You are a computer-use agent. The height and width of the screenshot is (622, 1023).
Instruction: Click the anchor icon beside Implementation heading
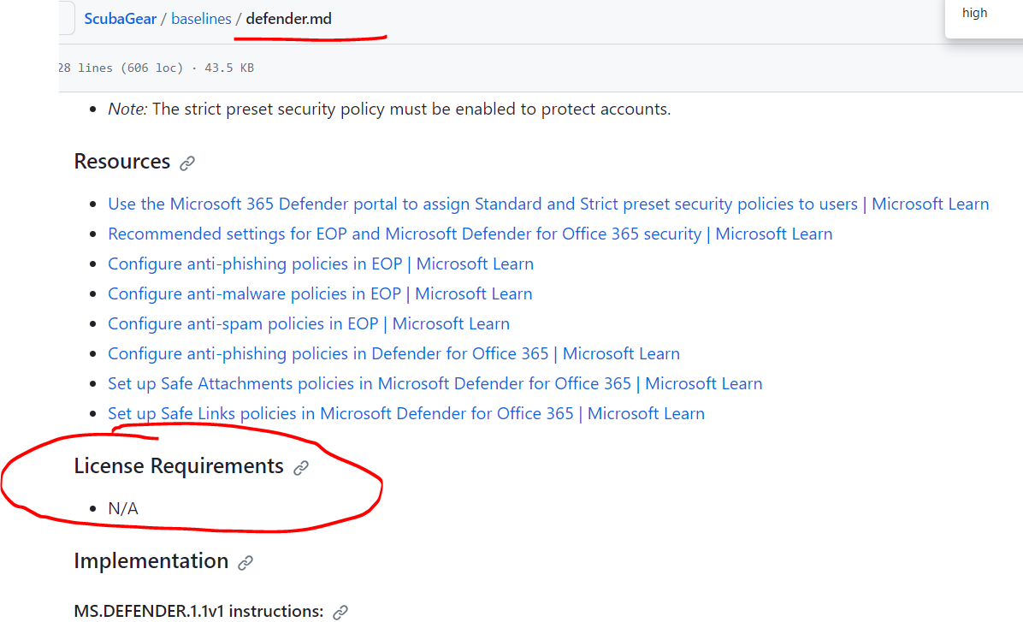coord(245,562)
